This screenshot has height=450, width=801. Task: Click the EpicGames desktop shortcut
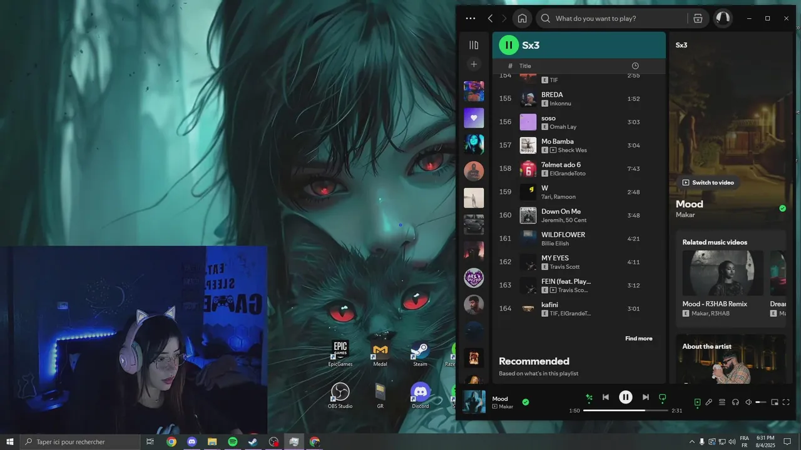[x=340, y=353]
